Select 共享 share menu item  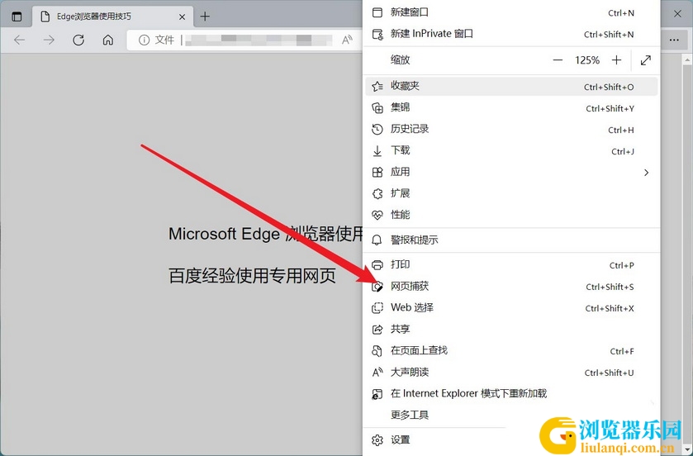(x=511, y=330)
